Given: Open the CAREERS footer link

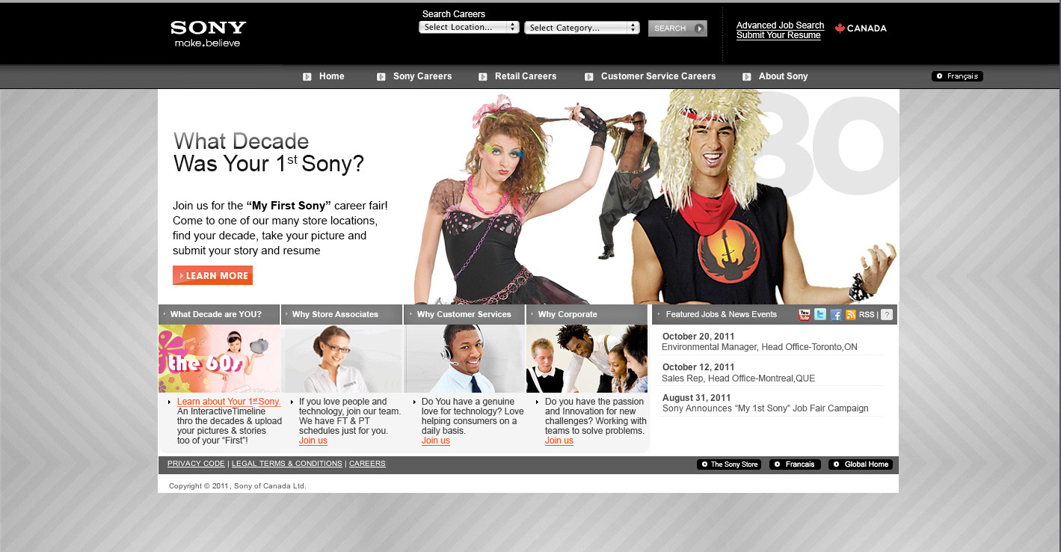Looking at the screenshot, I should (x=367, y=464).
